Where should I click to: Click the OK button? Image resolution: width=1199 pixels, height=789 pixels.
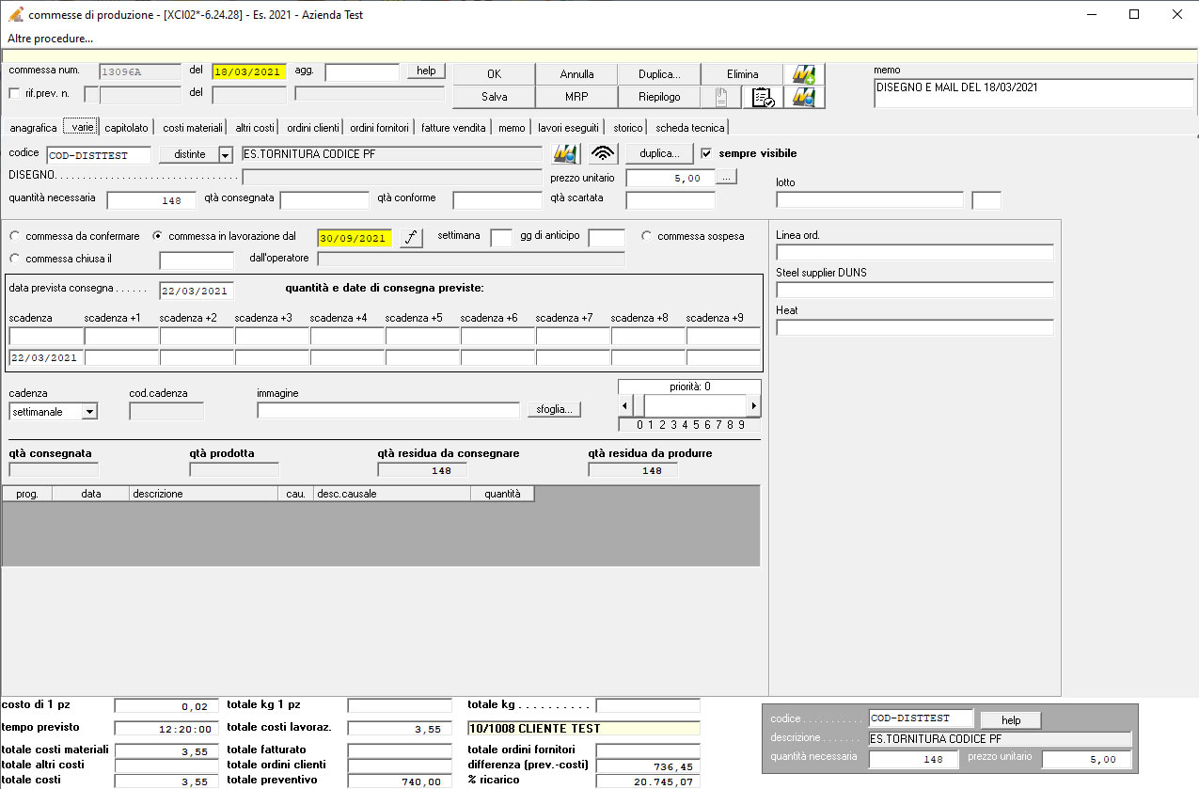494,74
